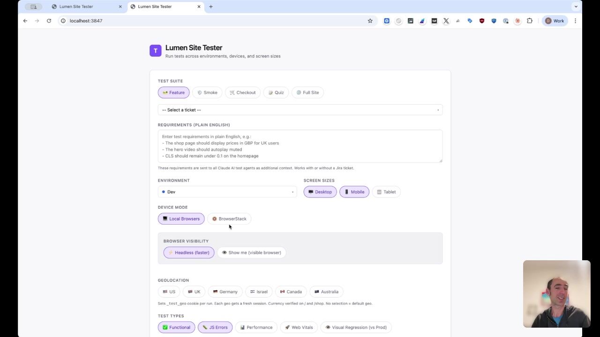Select the Israel geolocation
This screenshot has height=337, width=600.
pyautogui.click(x=259, y=292)
